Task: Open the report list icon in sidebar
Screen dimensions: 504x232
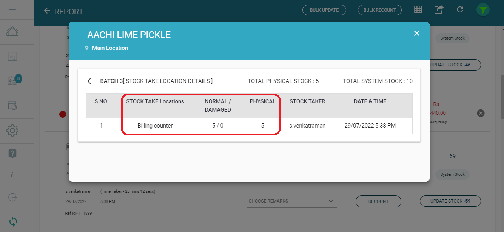Action: 12,56
